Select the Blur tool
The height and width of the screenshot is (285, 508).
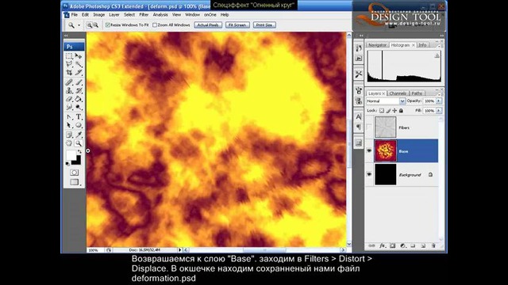point(69,107)
